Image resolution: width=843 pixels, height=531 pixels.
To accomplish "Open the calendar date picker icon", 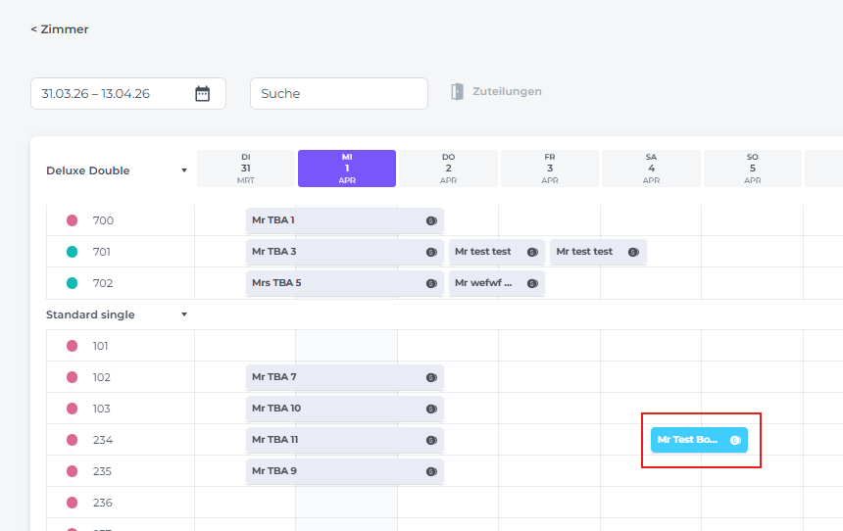I will tap(202, 94).
